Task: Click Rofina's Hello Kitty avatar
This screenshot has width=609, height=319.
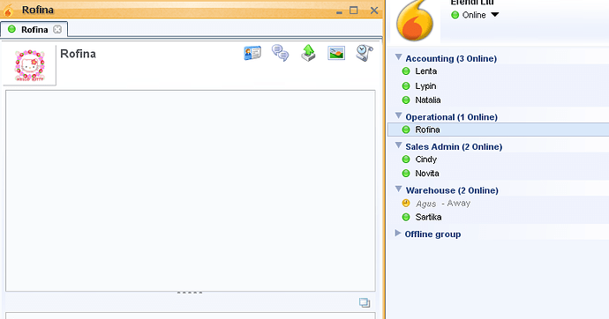Action: click(29, 65)
